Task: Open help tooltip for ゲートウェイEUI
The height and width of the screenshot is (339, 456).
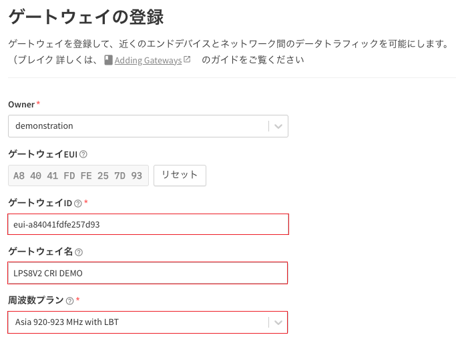Action: (83, 154)
